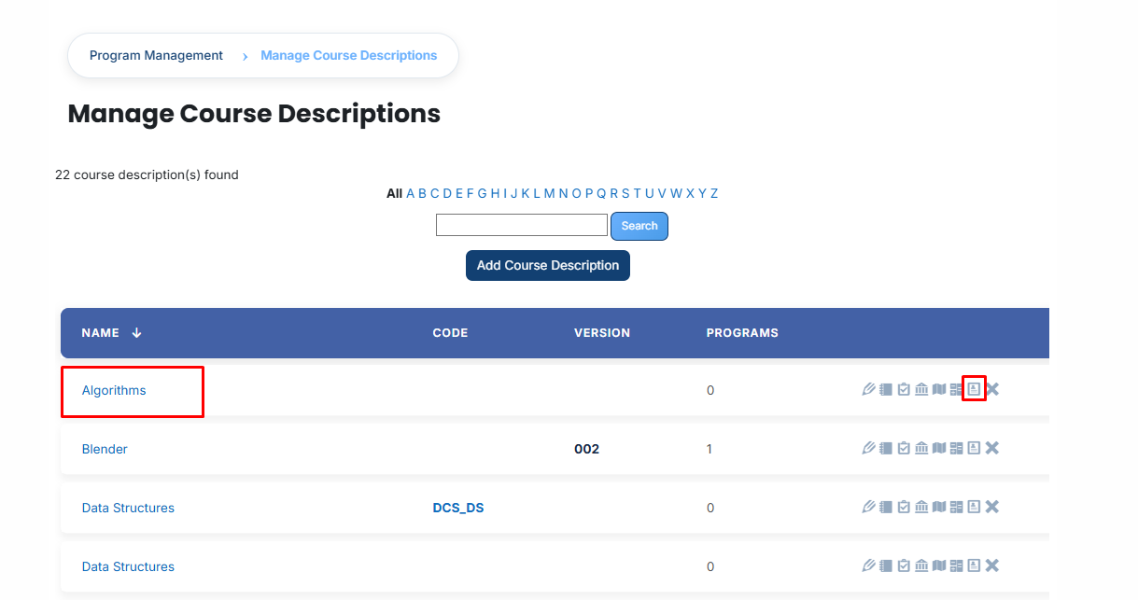Image resolution: width=1138 pixels, height=600 pixels.
Task: Open the folded map icon for Algorithms
Action: 939,389
